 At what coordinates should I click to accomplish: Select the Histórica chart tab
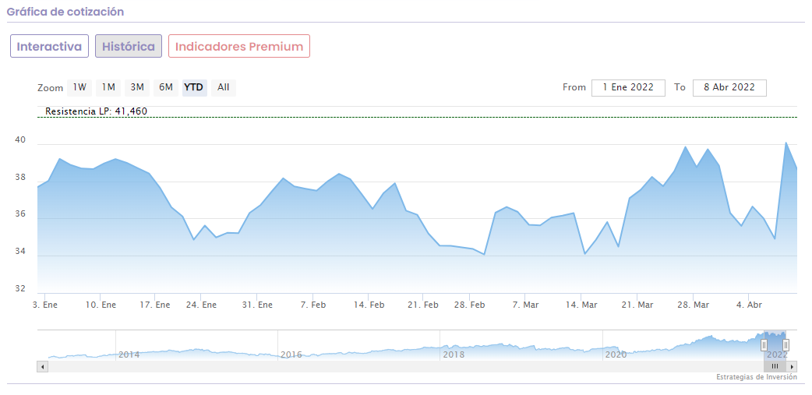tap(129, 46)
